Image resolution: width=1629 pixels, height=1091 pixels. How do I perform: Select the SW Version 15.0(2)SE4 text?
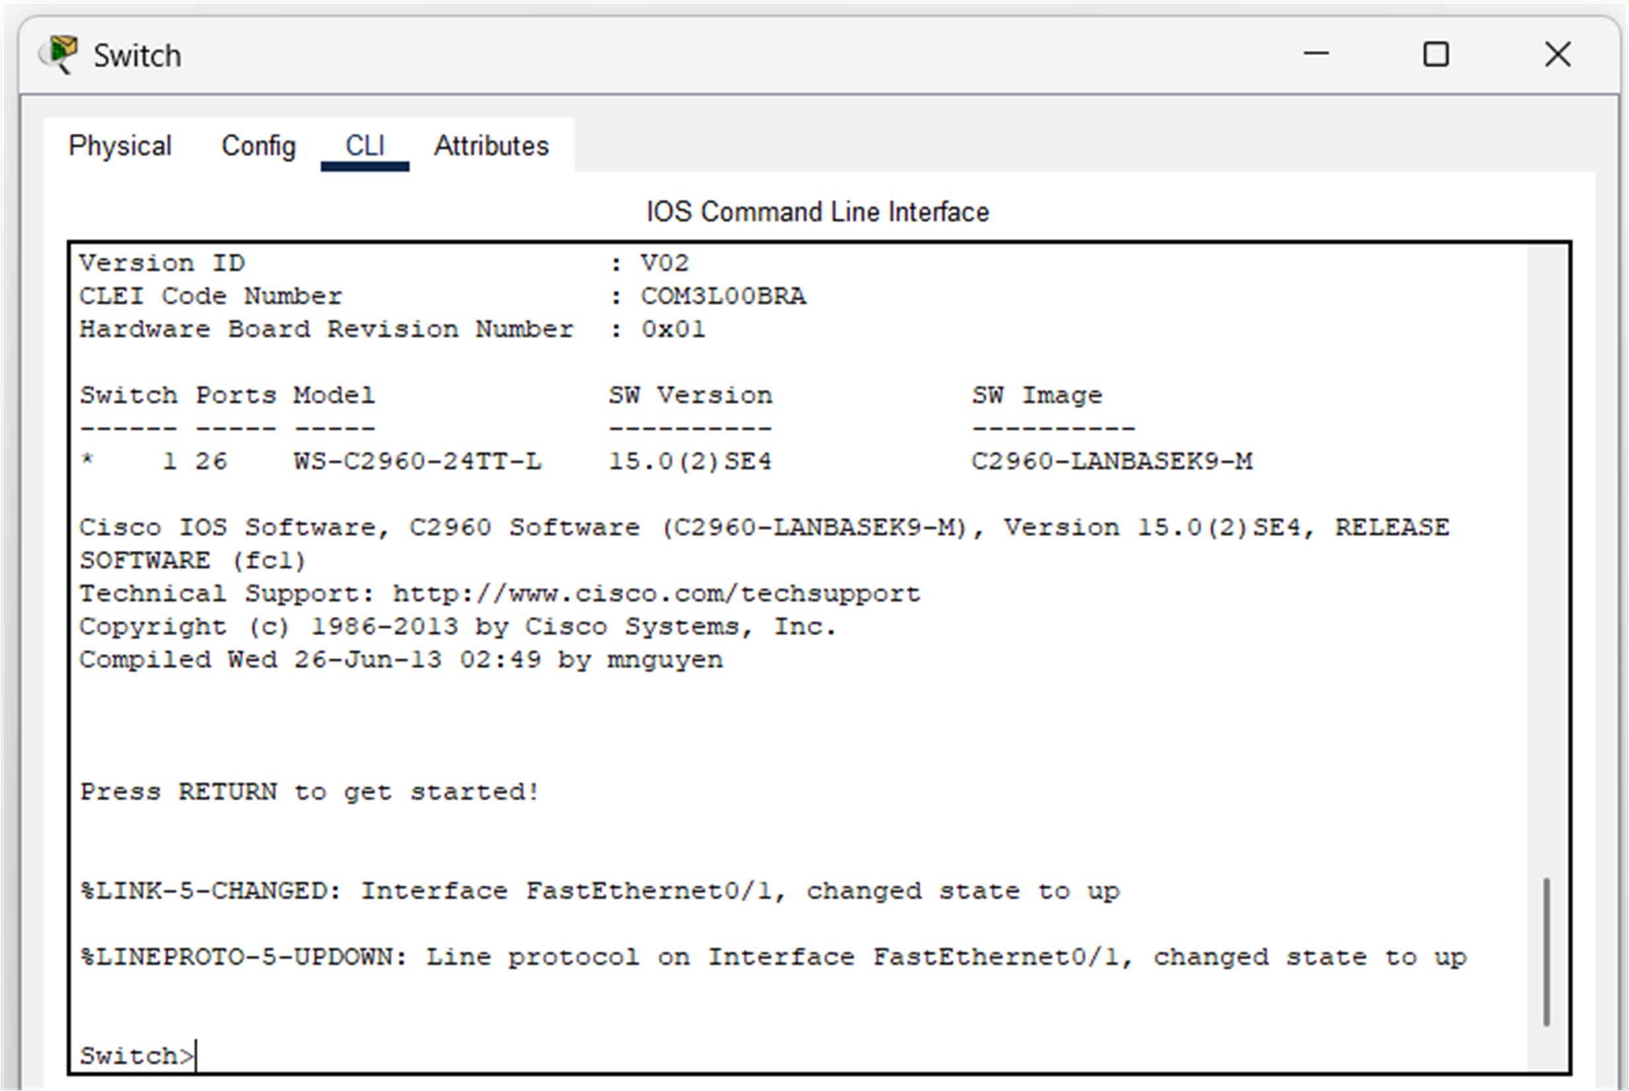[x=689, y=460]
